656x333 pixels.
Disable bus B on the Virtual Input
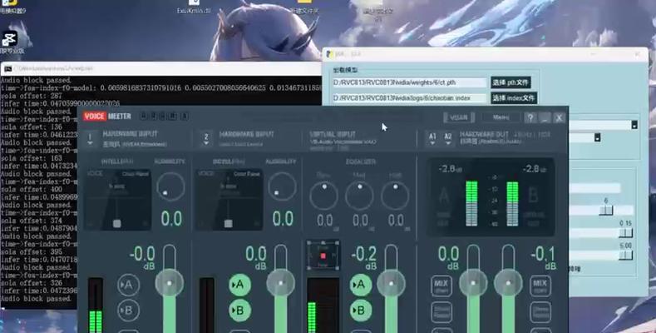coord(360,311)
